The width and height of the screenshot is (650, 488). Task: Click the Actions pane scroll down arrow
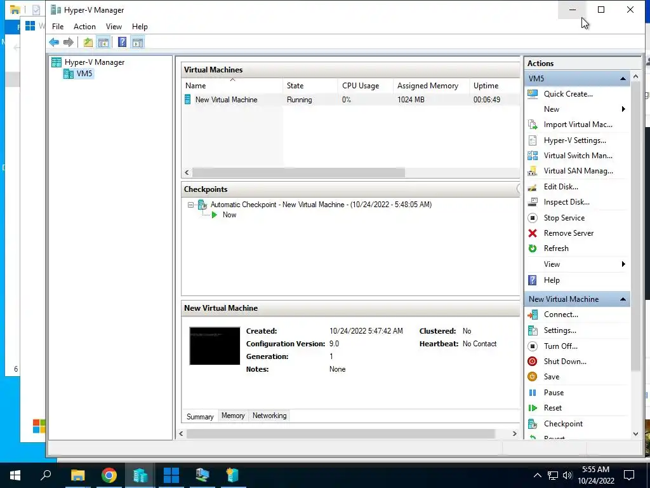(635, 434)
